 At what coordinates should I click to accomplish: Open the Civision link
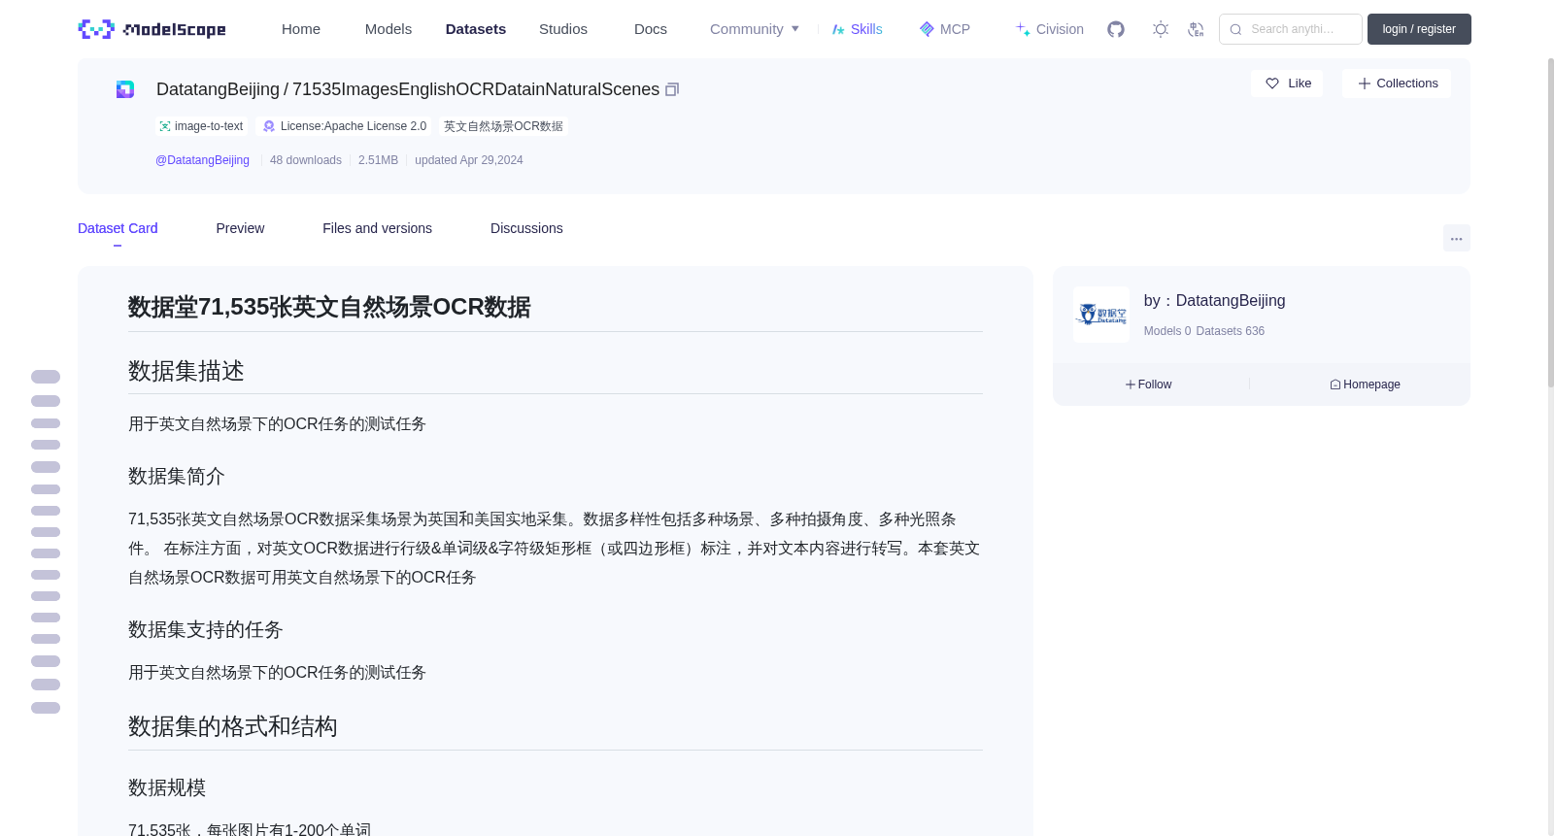(1049, 29)
